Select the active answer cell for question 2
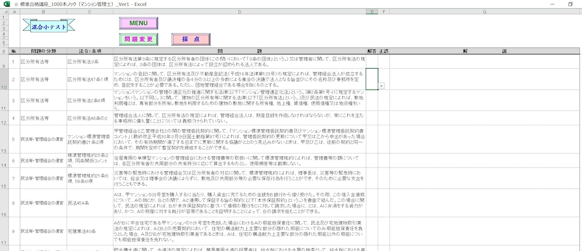The height and width of the screenshot is (251, 582). pyautogui.click(x=372, y=79)
